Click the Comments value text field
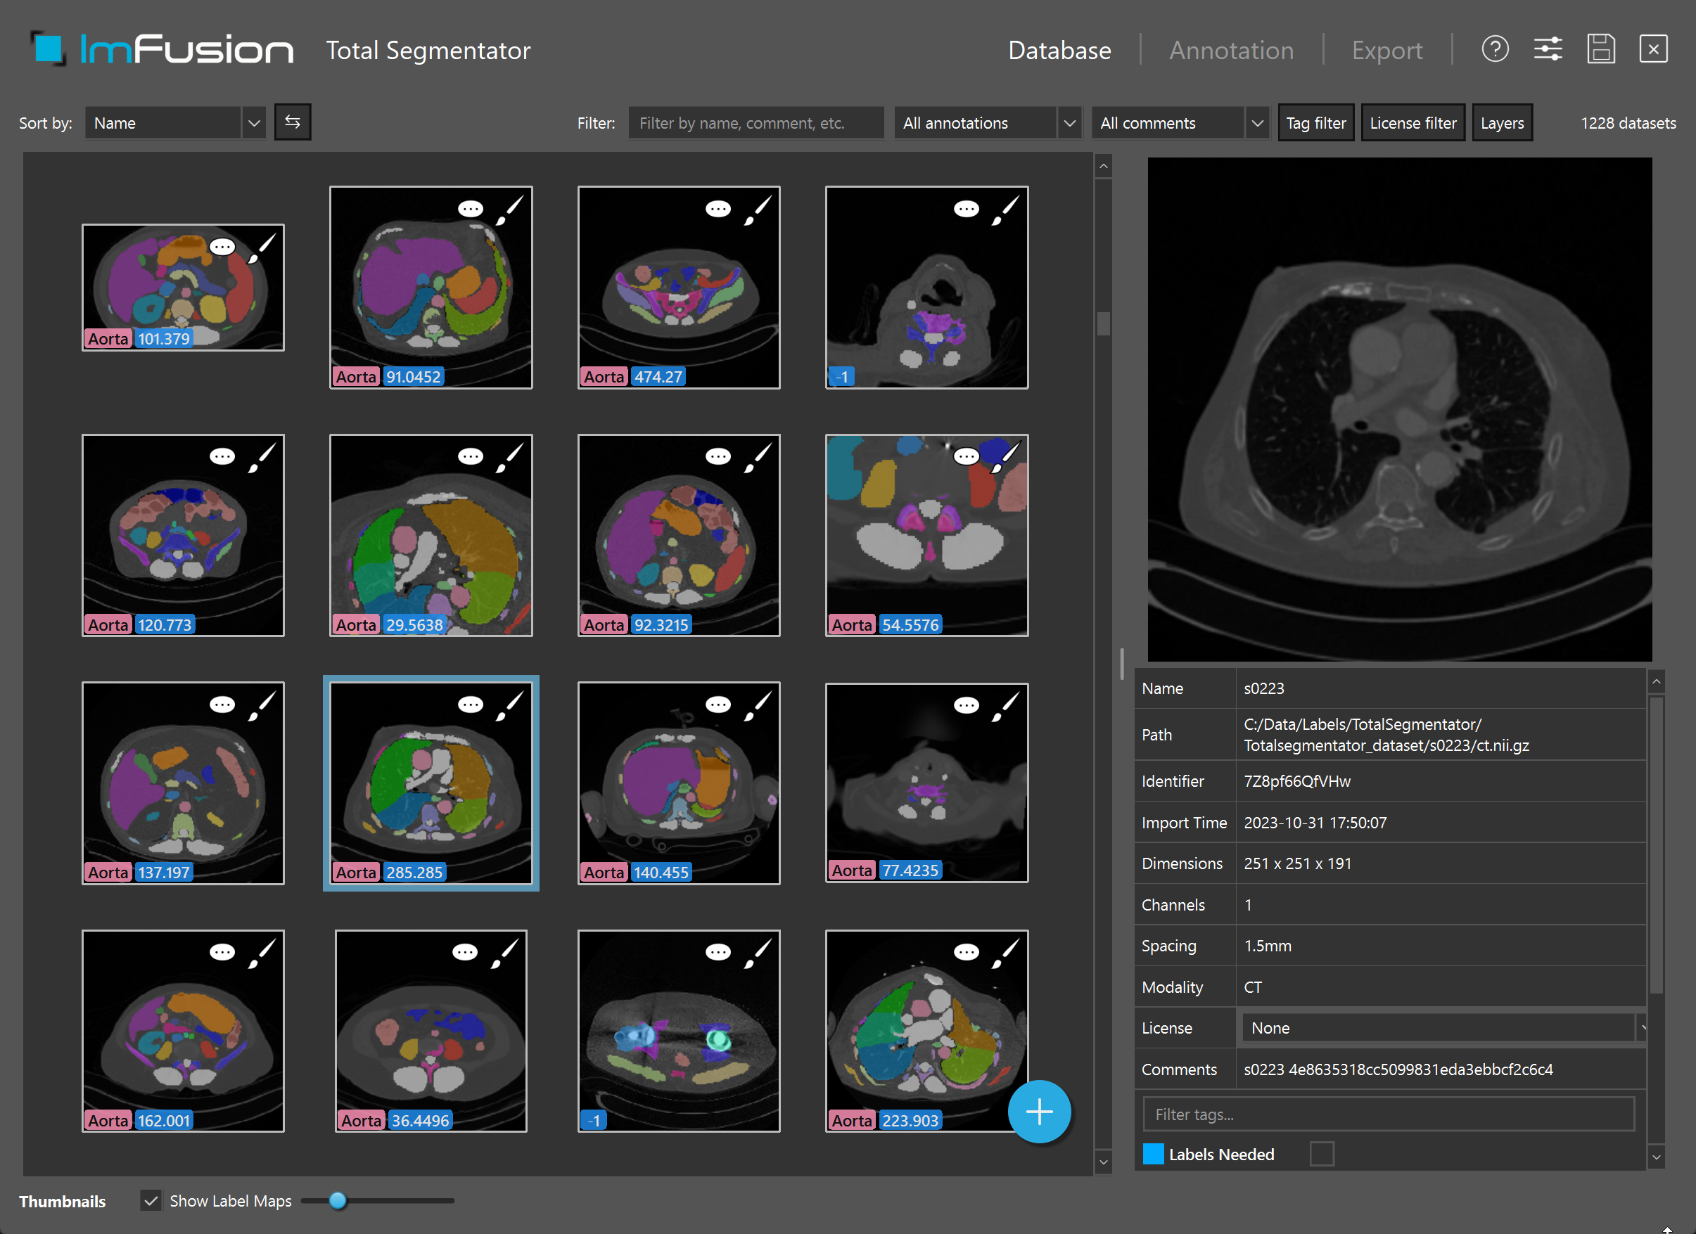This screenshot has height=1234, width=1696. tap(1440, 1069)
